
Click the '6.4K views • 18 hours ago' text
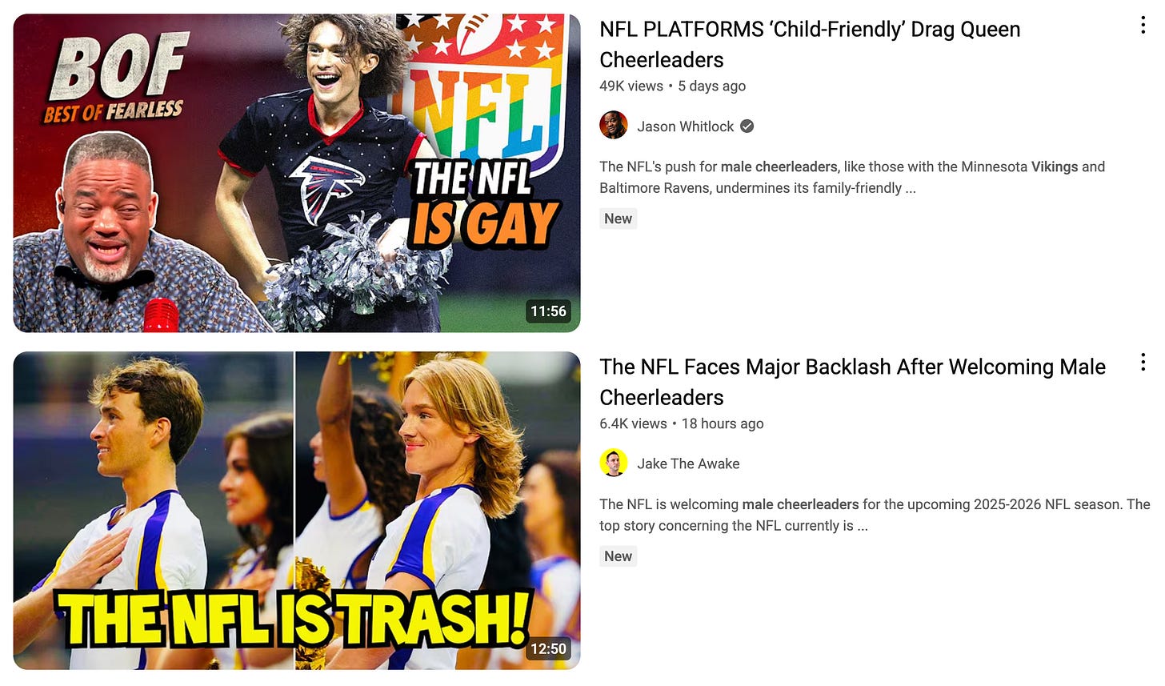click(682, 423)
